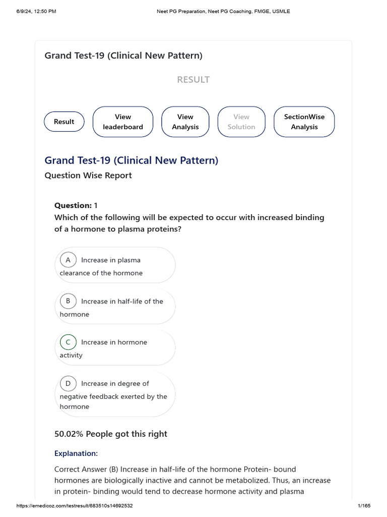Click '50.02% People got this right' text

110,434
